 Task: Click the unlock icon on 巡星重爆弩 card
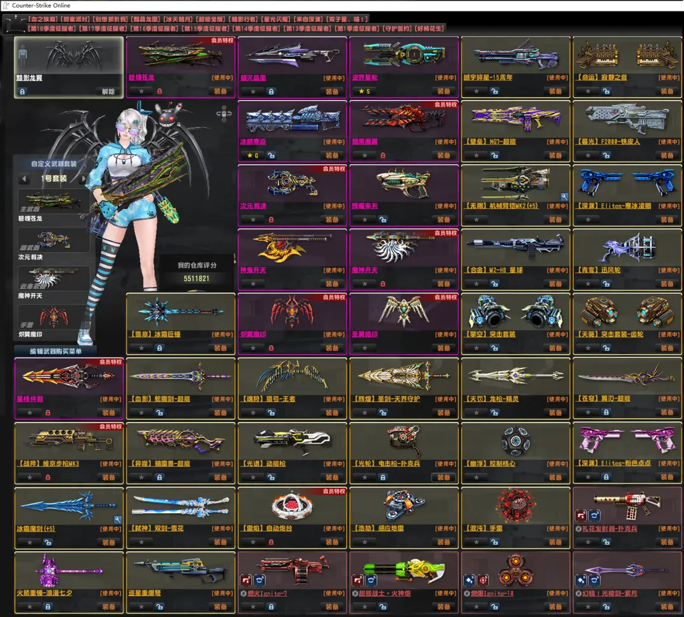[159, 606]
